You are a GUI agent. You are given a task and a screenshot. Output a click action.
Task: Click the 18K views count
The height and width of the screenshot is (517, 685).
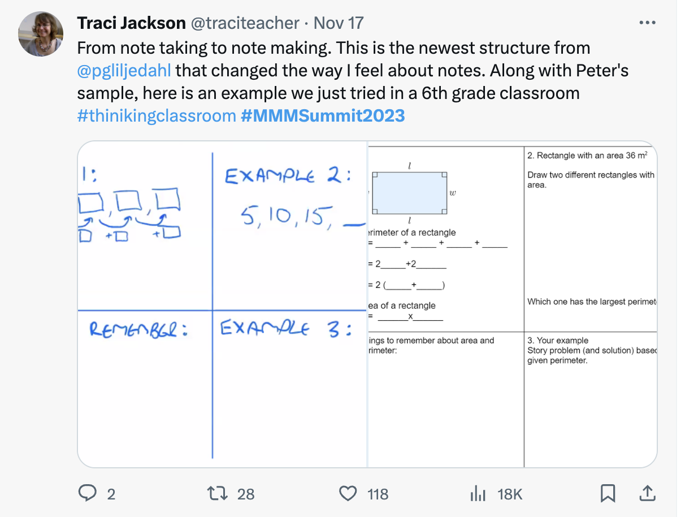(509, 494)
